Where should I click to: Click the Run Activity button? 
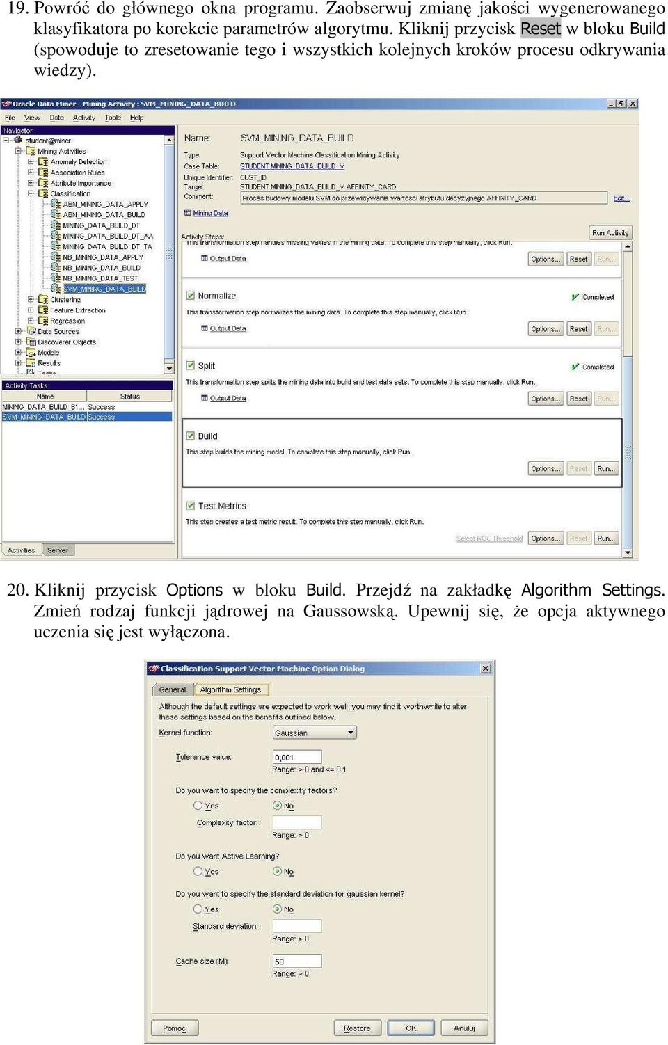coord(610,232)
